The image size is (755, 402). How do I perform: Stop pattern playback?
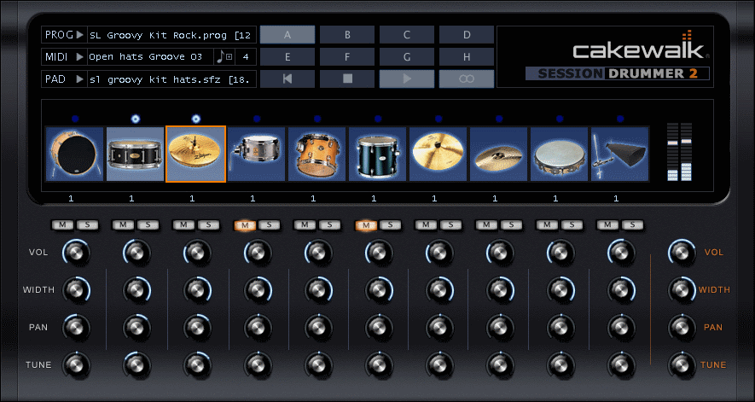pyautogui.click(x=347, y=79)
